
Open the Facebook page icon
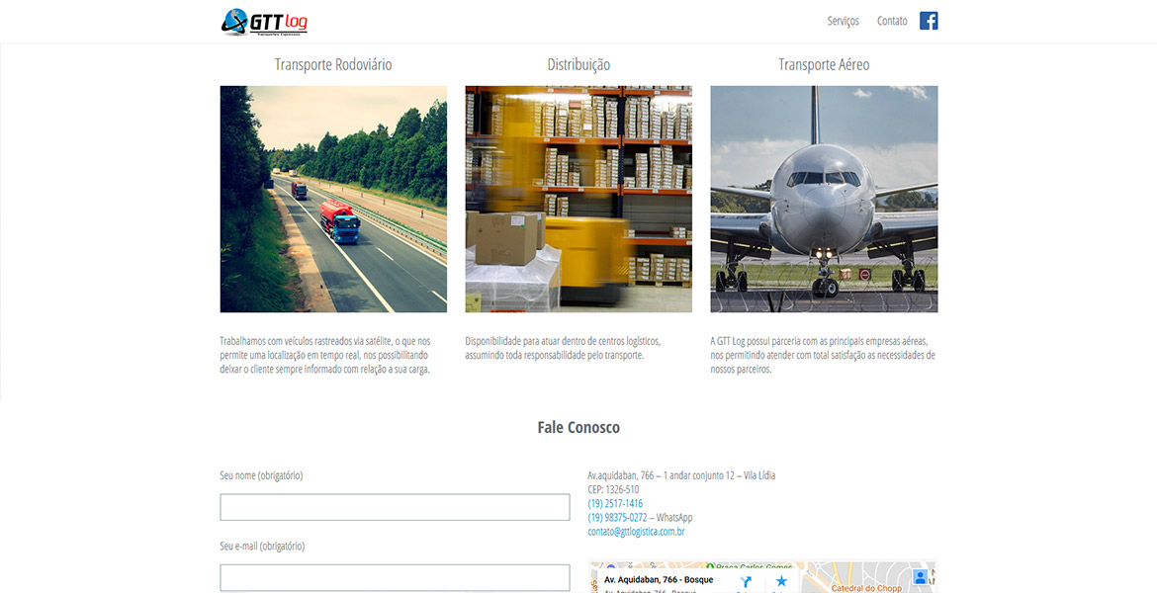point(929,21)
